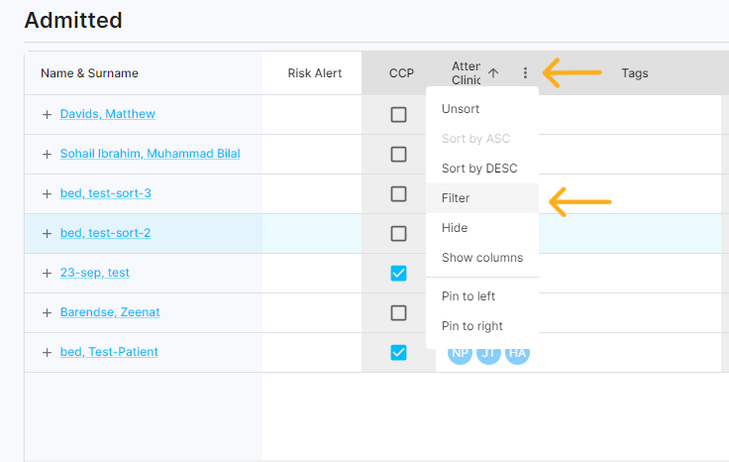Expand the Davids, Matthew row
Viewport: 729px width, 462px height.
point(47,114)
